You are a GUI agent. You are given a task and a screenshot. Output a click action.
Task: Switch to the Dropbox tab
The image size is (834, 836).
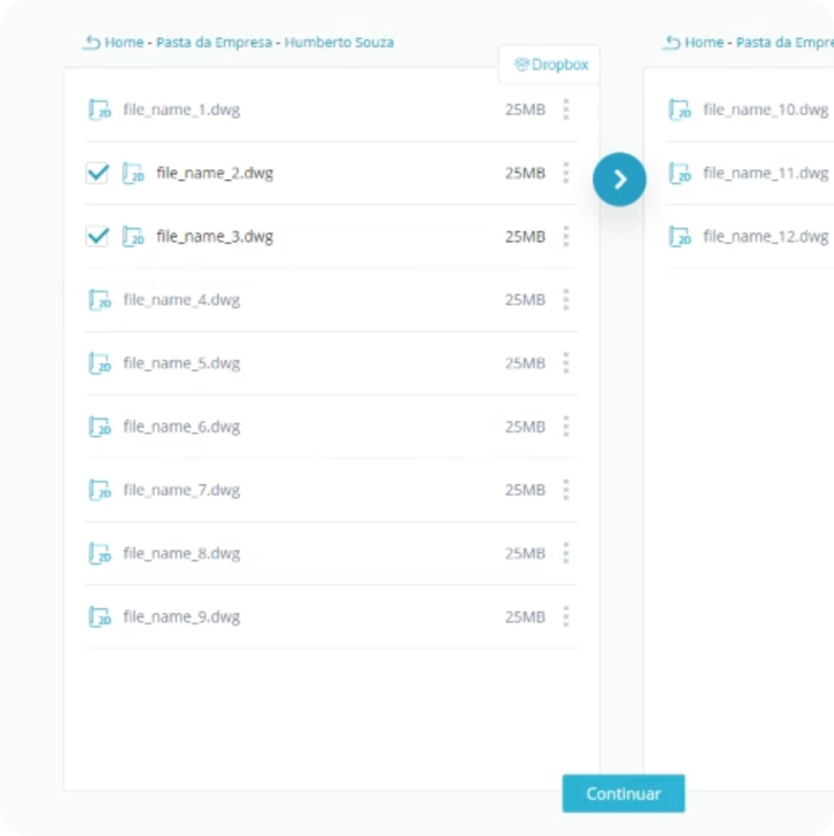pyautogui.click(x=550, y=65)
